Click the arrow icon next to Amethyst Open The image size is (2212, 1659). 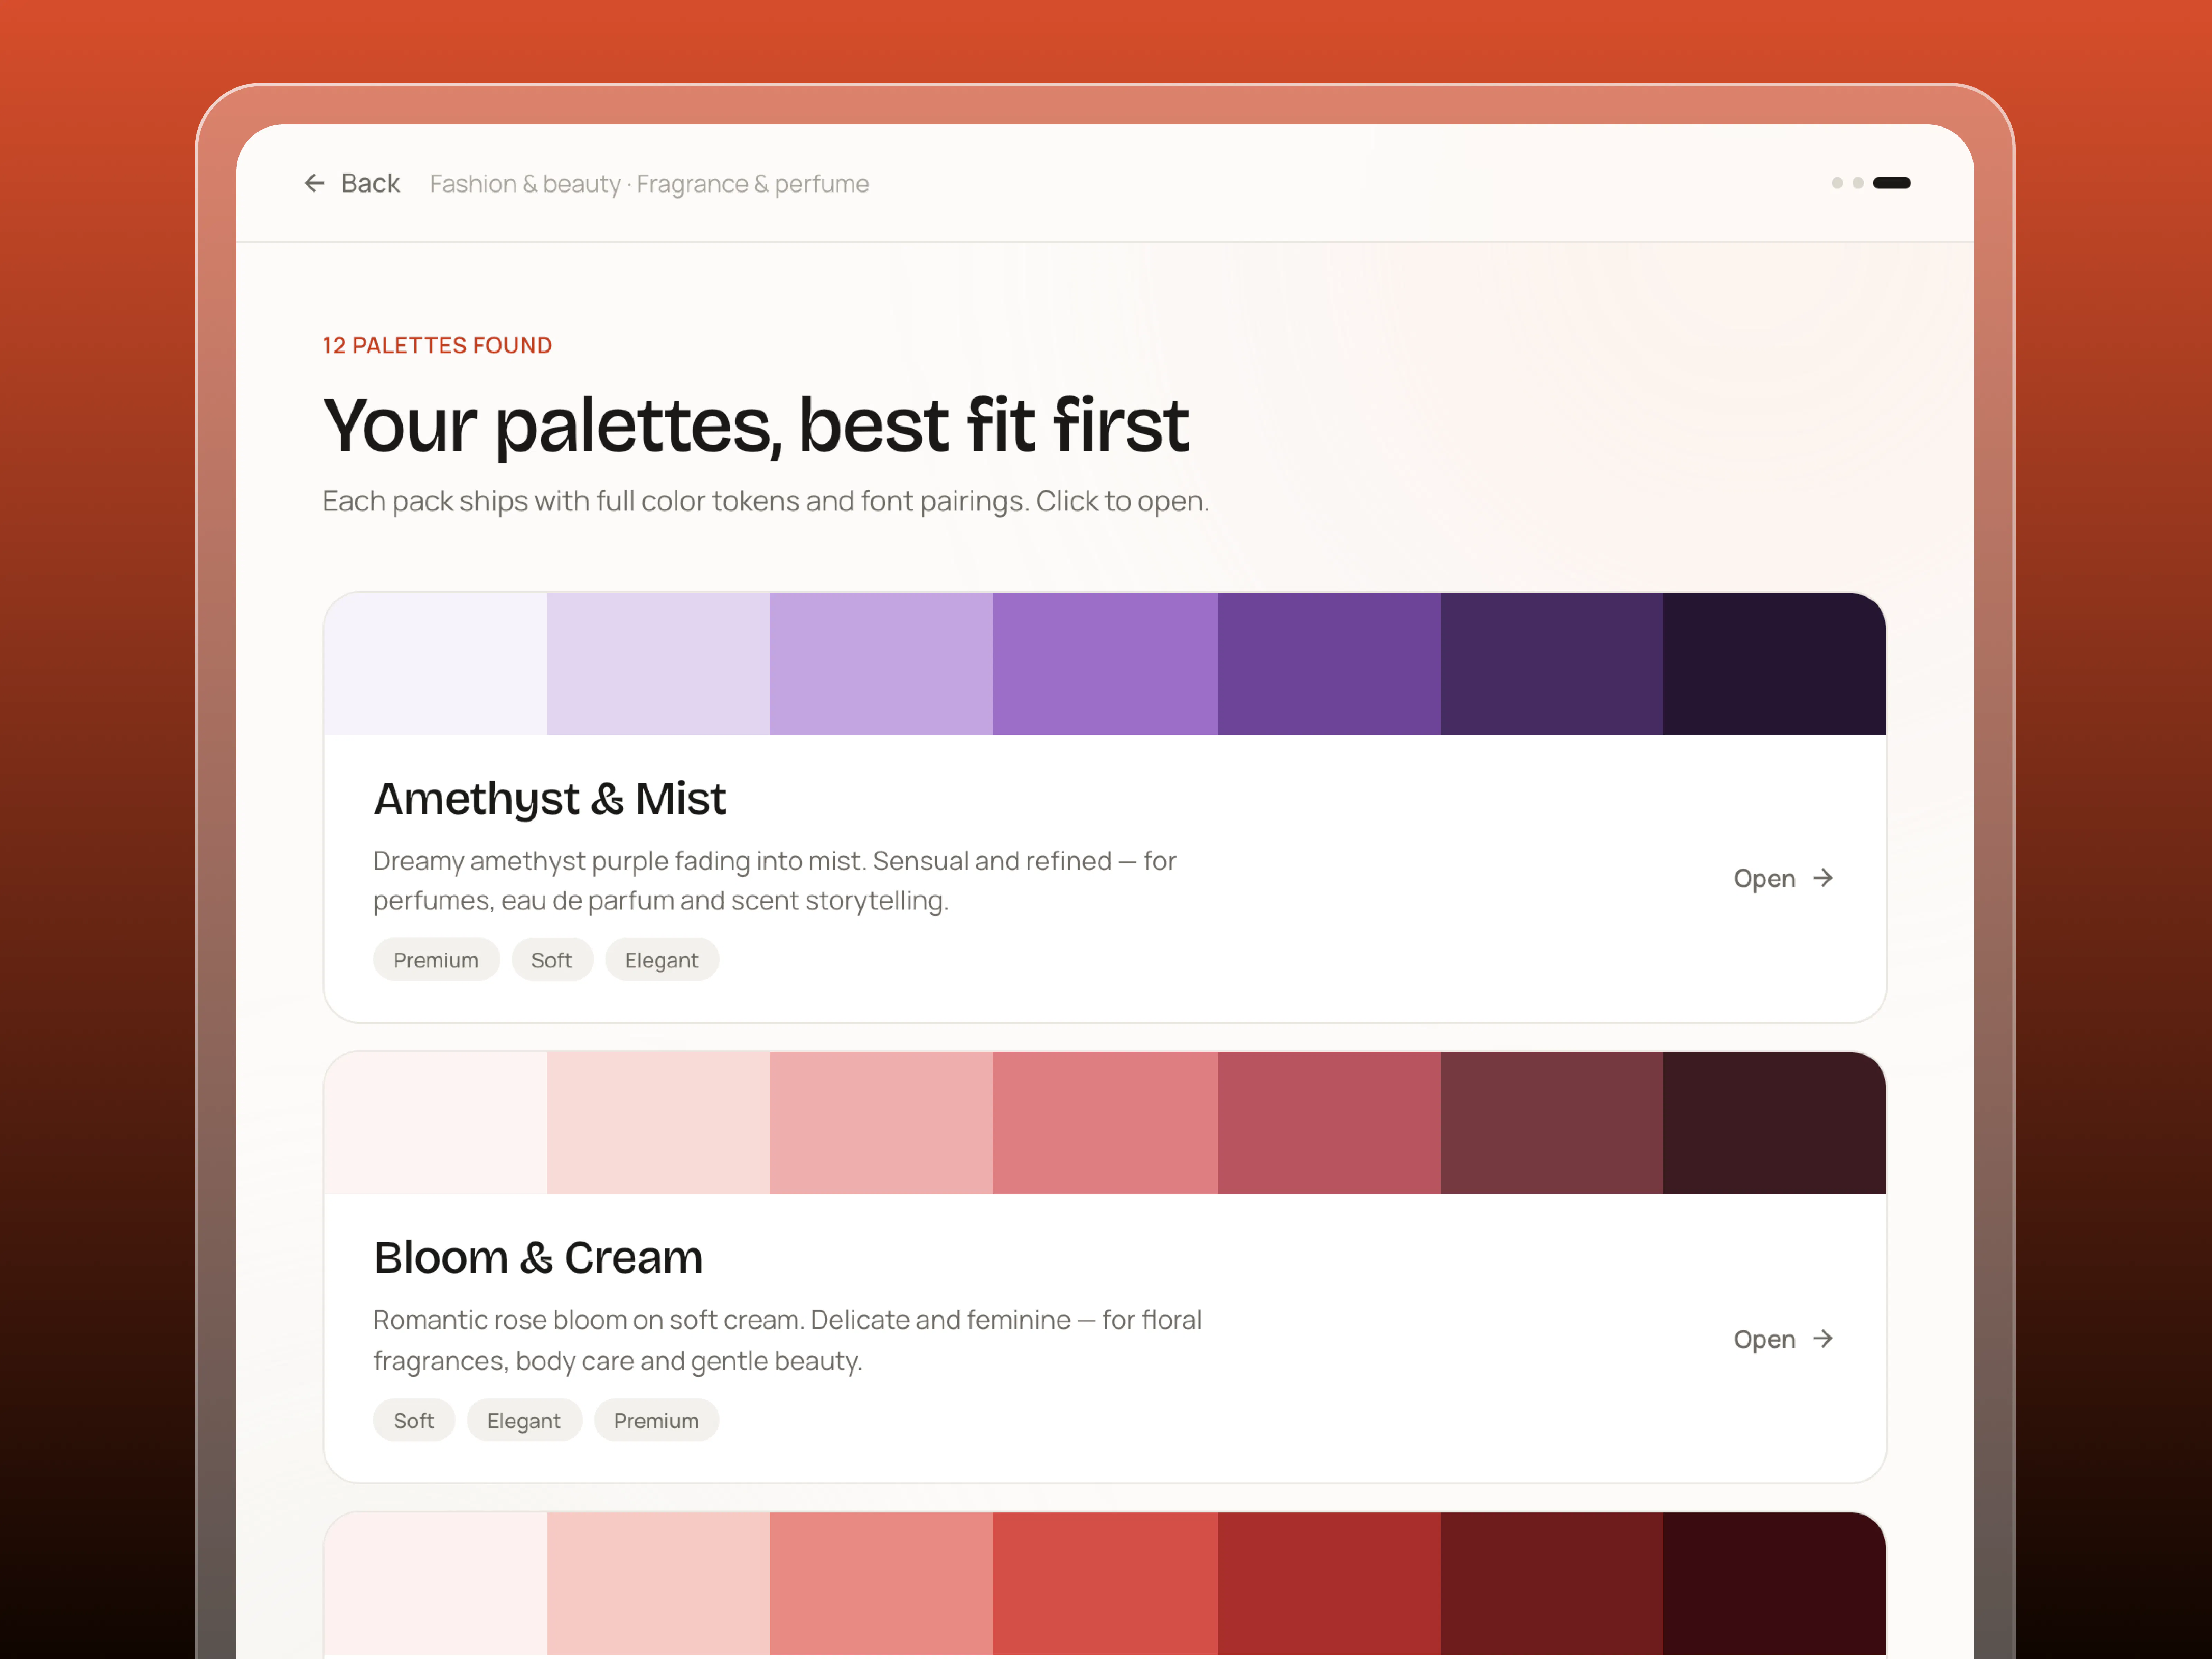pos(1823,878)
